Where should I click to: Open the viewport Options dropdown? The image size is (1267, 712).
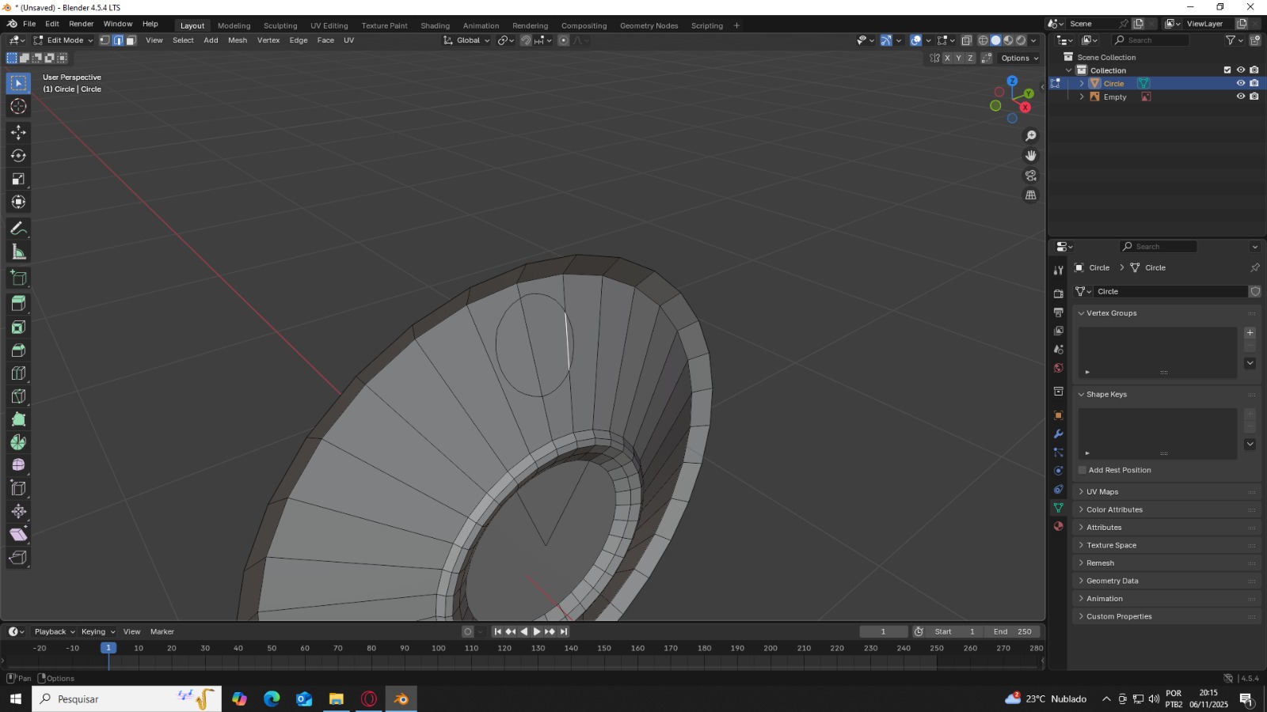point(1020,59)
